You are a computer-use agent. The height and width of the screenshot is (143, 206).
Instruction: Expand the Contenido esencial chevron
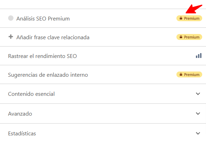tap(198, 94)
